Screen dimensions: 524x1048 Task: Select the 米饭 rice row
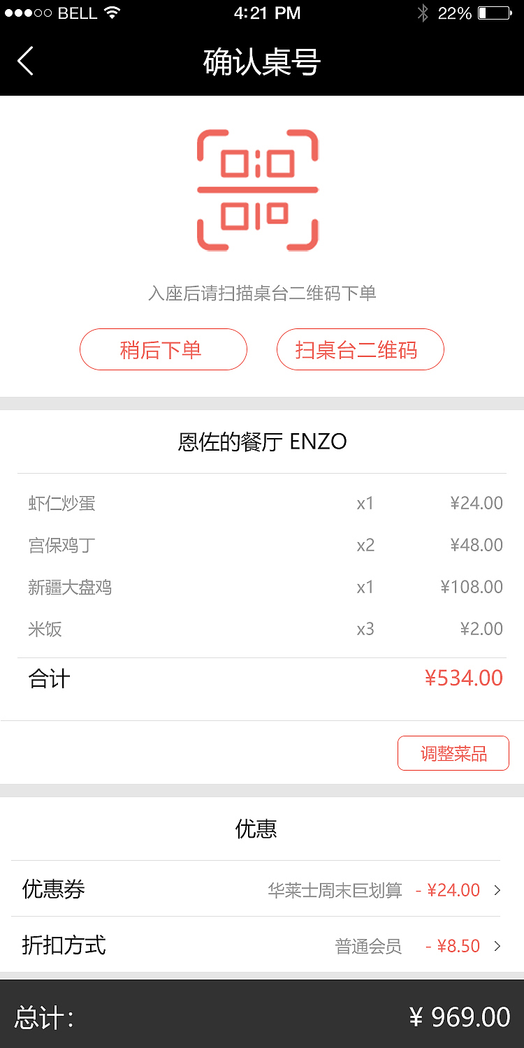click(x=262, y=629)
